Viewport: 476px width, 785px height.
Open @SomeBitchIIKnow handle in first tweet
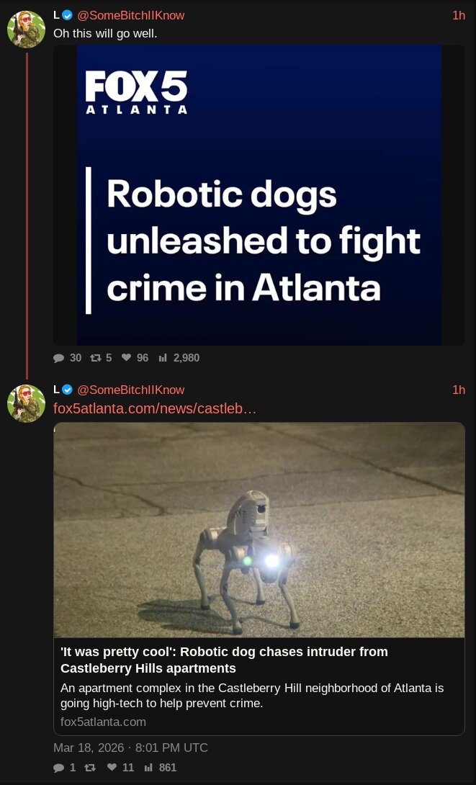[130, 16]
